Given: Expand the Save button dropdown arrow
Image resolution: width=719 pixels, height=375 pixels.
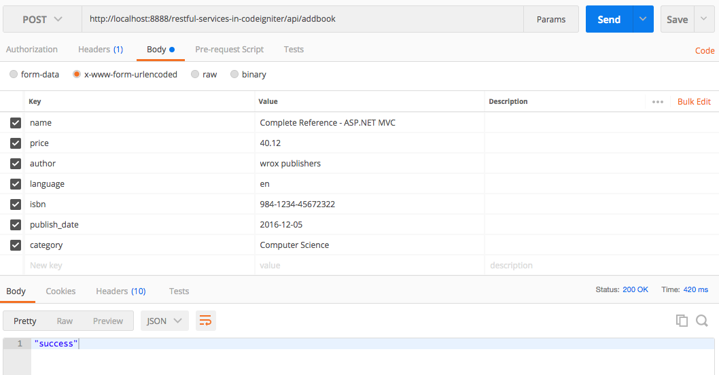Looking at the screenshot, I should (x=704, y=20).
